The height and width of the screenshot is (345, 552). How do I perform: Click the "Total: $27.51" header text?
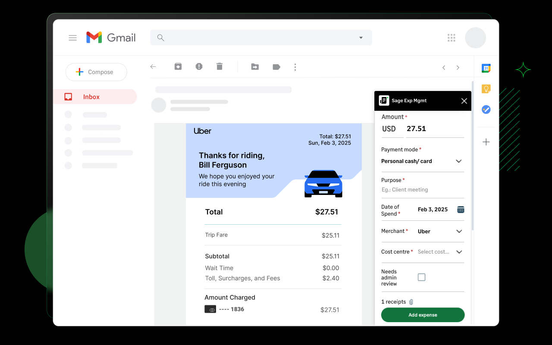(x=335, y=137)
